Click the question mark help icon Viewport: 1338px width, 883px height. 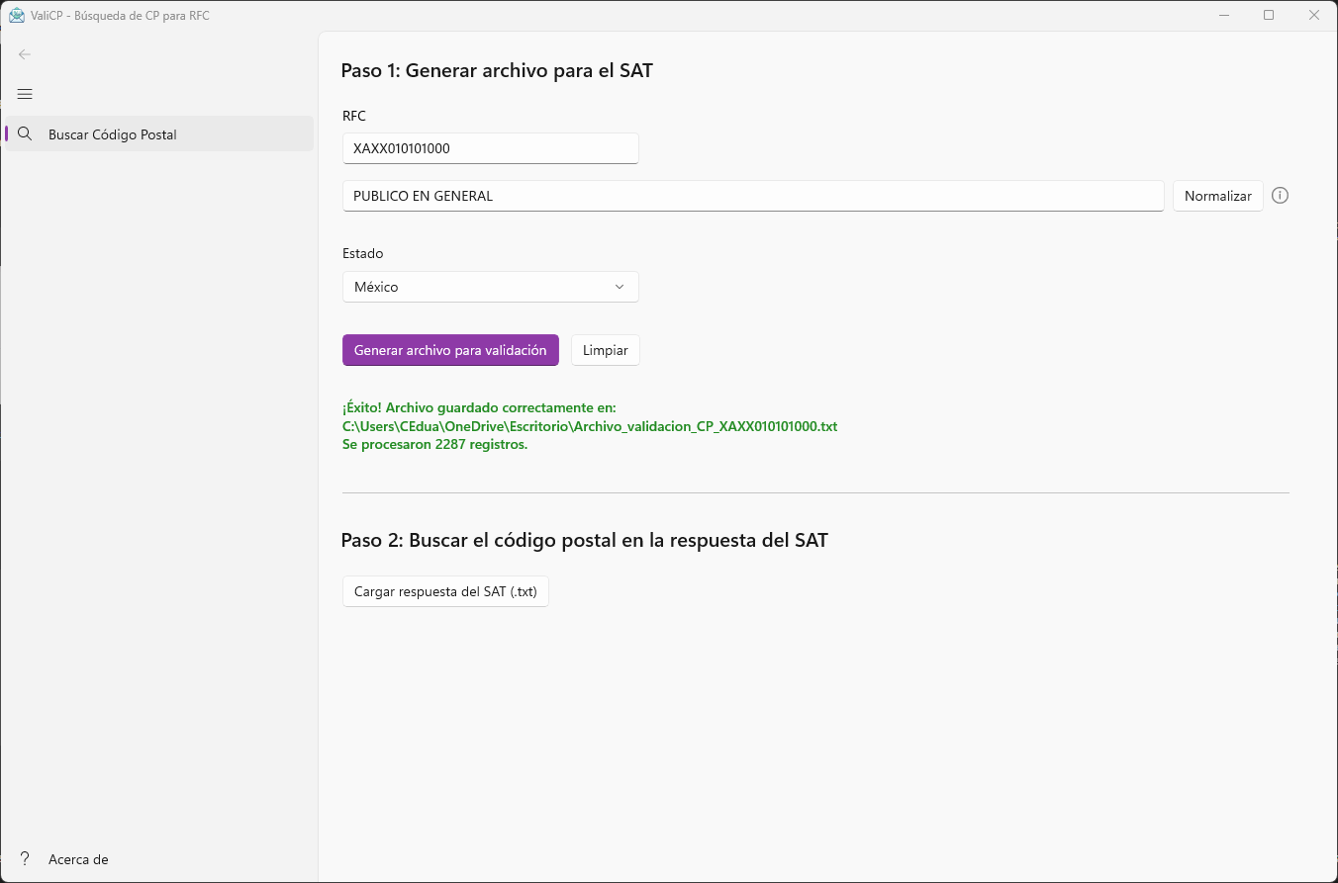click(x=26, y=859)
